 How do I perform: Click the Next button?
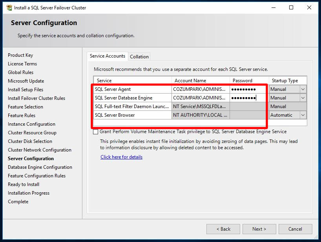(259, 229)
